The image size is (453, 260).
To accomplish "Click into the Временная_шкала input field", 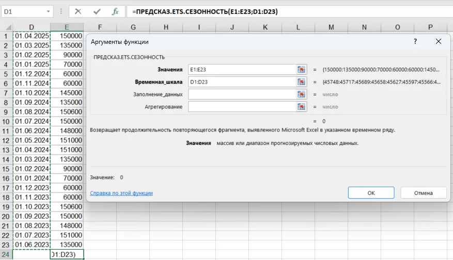I will click(x=241, y=82).
